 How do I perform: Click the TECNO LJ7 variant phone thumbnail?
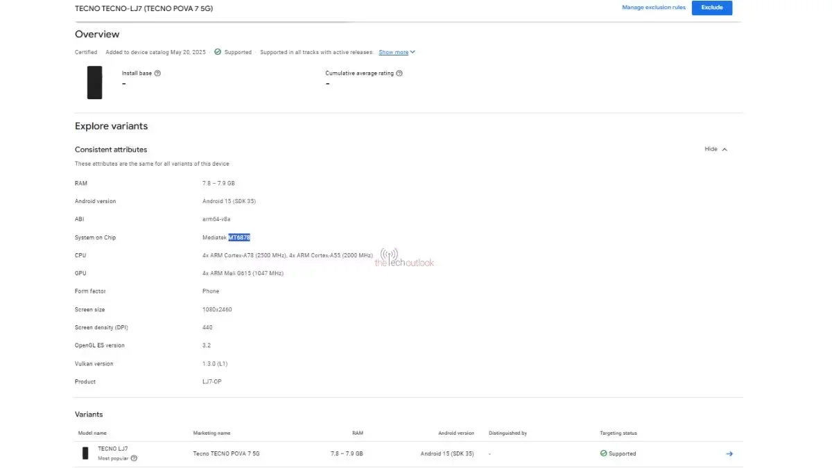click(85, 453)
